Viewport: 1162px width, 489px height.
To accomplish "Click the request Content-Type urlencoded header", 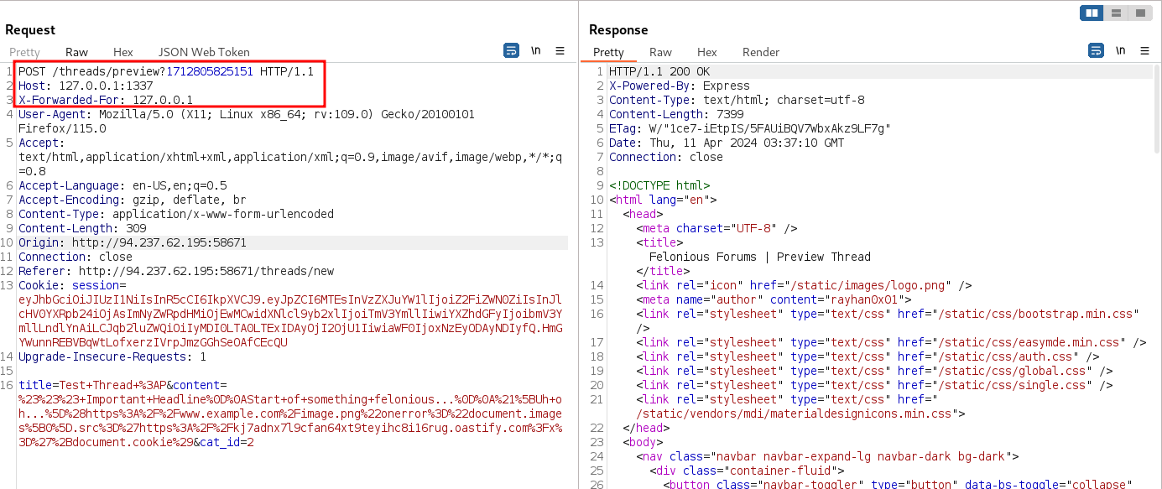I will click(x=176, y=214).
